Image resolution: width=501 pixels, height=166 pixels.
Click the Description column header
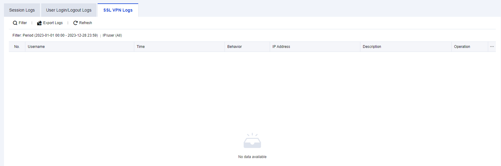[x=406, y=47]
